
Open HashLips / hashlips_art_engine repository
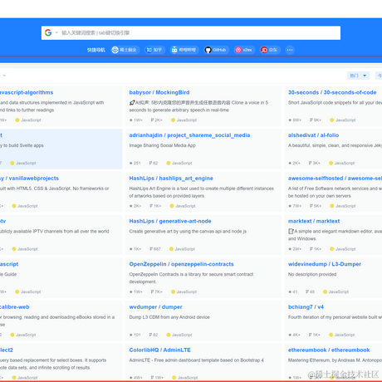171,179
